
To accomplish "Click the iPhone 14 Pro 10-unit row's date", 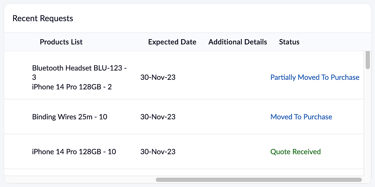I will (158, 152).
